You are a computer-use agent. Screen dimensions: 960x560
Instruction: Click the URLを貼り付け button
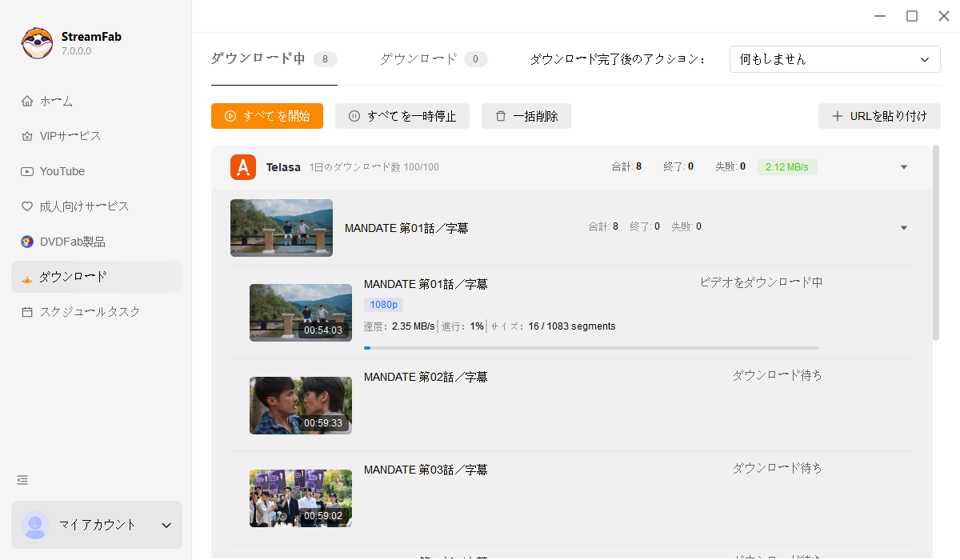879,116
